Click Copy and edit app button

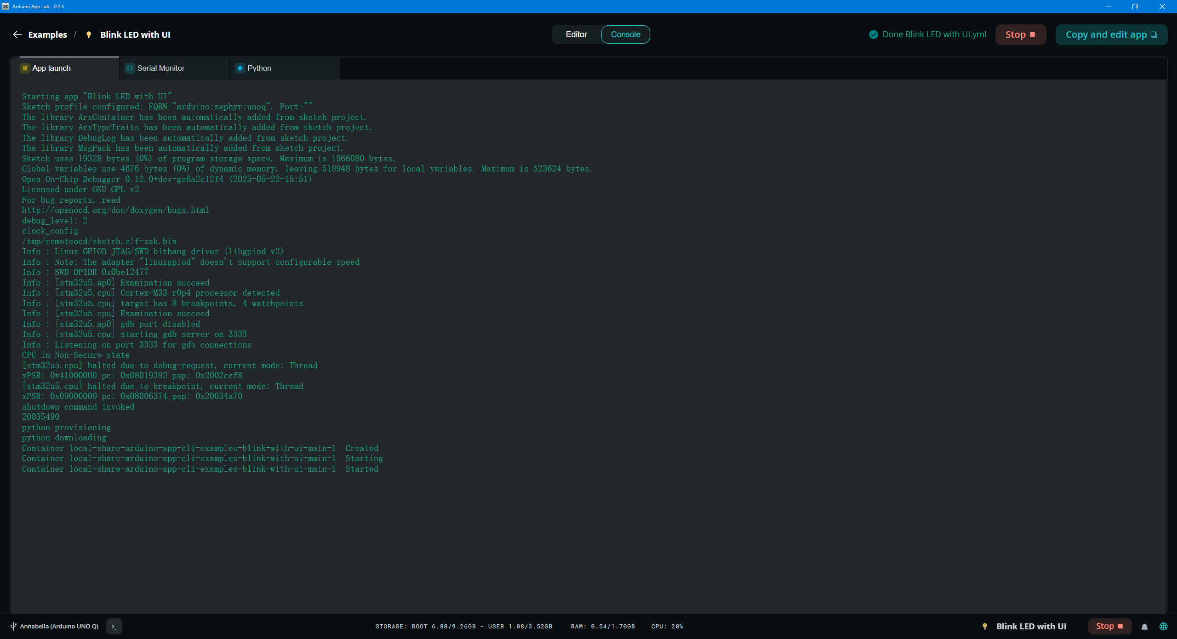click(x=1111, y=34)
